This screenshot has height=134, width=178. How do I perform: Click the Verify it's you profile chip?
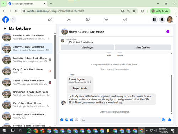(160, 11)
